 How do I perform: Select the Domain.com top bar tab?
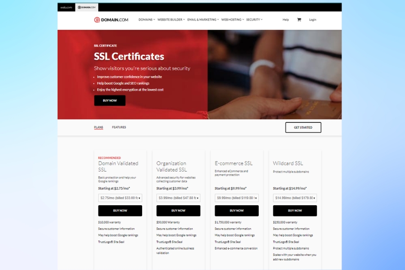[x=87, y=7]
